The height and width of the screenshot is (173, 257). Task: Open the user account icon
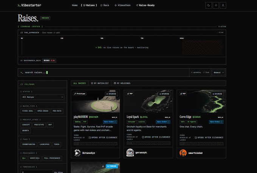[x=223, y=5]
